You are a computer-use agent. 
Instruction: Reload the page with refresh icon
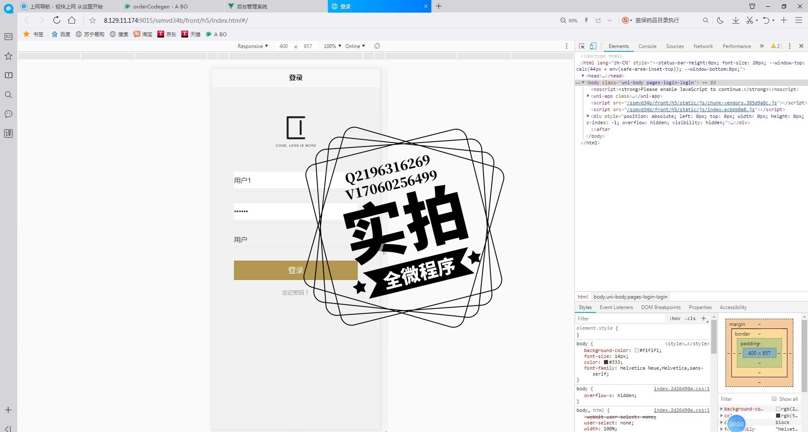57,20
